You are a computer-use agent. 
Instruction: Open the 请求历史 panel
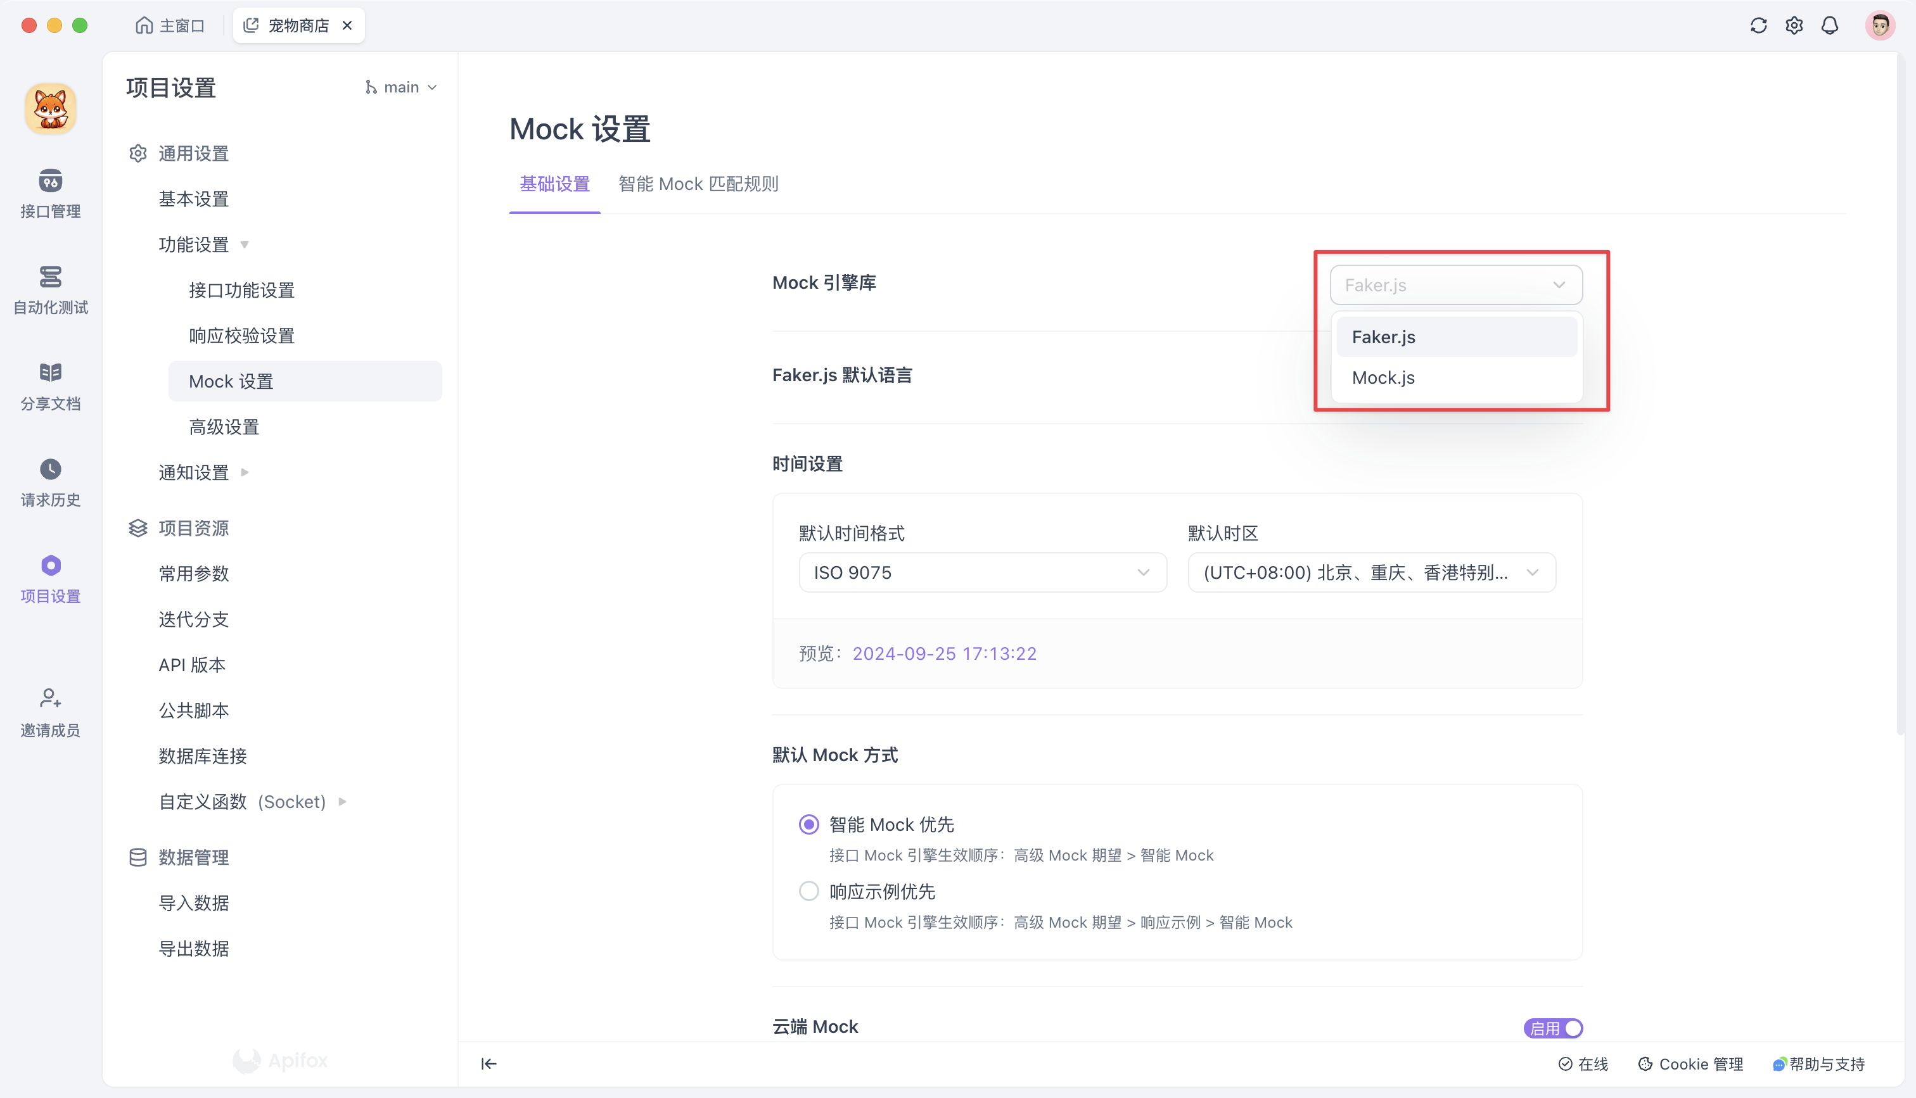point(50,481)
